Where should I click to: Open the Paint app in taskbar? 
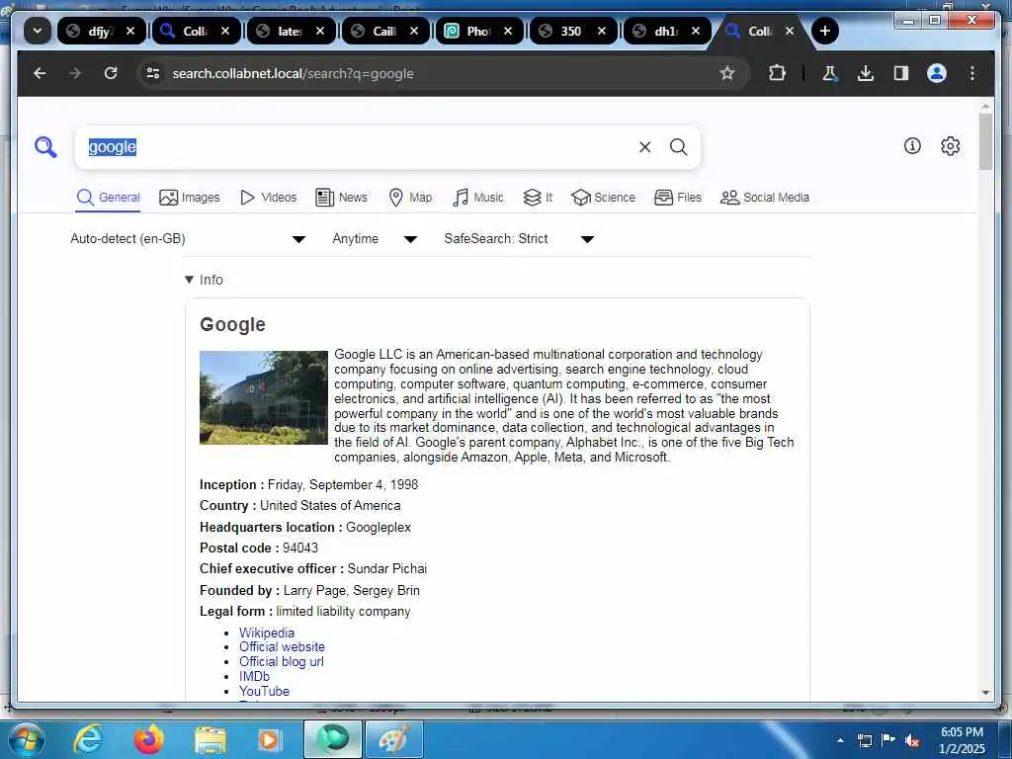393,739
